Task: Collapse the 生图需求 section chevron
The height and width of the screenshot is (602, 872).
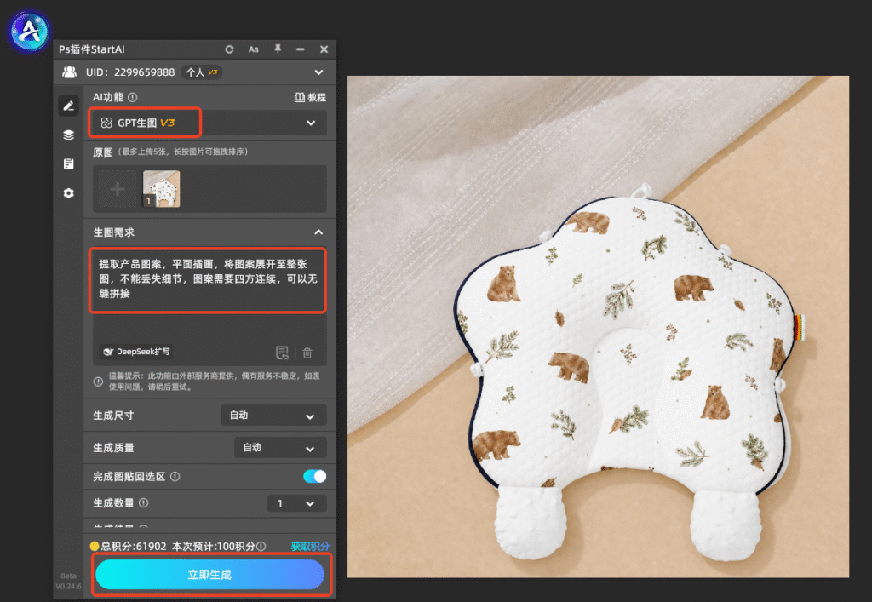Action: pos(318,232)
